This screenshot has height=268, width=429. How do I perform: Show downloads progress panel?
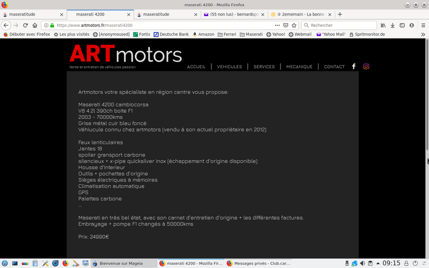tap(393, 25)
